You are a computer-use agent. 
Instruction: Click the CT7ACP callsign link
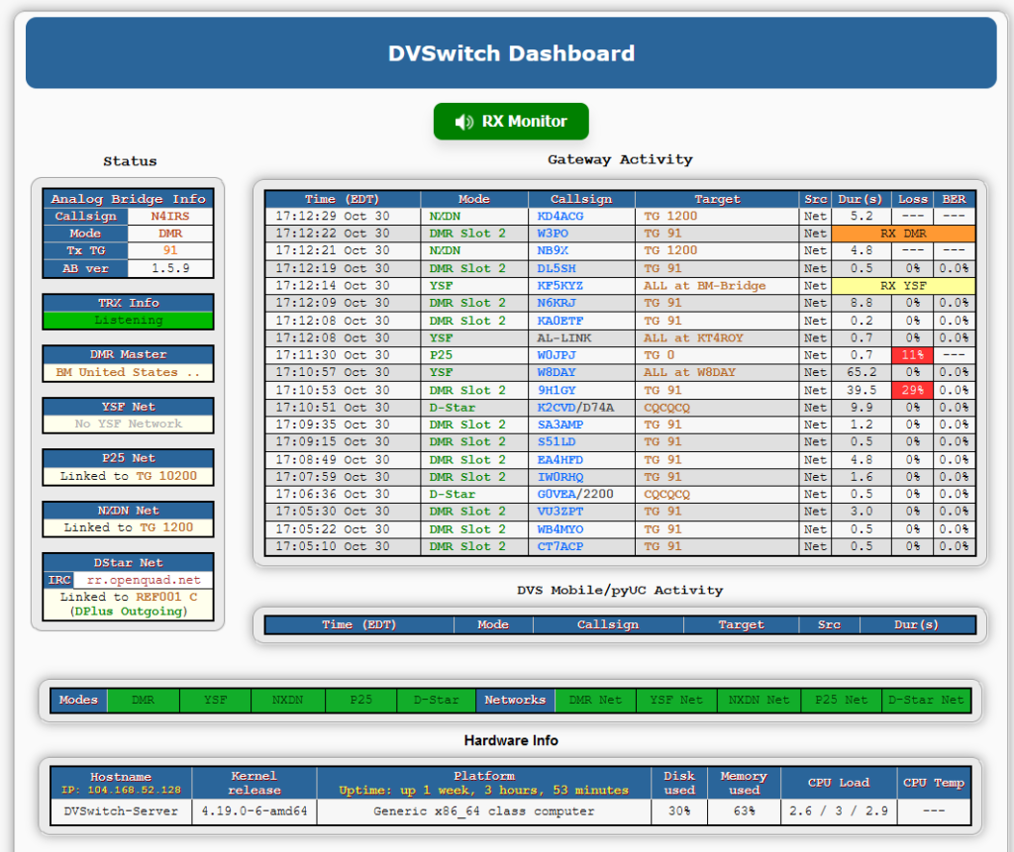560,546
